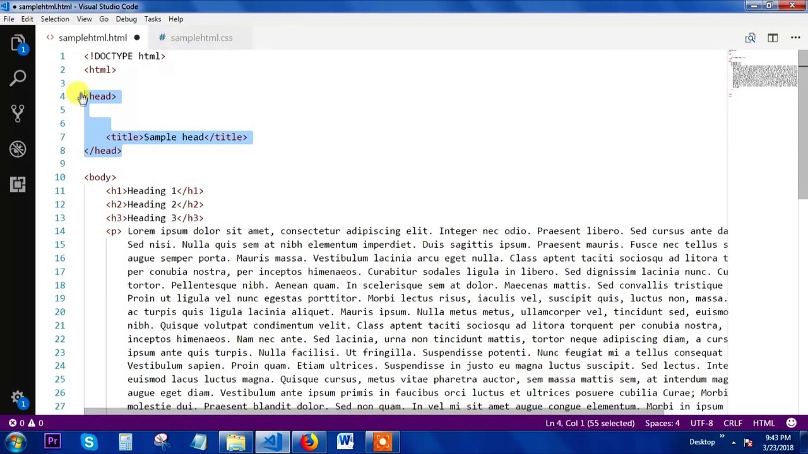Open Adobe Premiere Pro from taskbar

click(52, 442)
